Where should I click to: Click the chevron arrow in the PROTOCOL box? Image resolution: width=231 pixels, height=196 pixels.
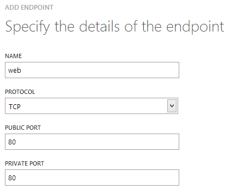[x=172, y=106]
